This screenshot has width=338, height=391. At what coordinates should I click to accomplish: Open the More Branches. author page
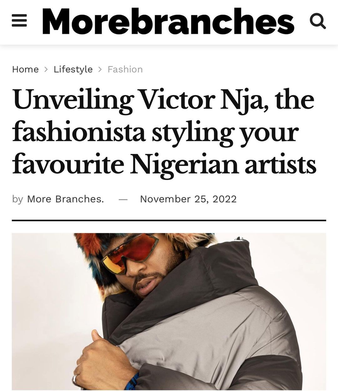click(65, 199)
